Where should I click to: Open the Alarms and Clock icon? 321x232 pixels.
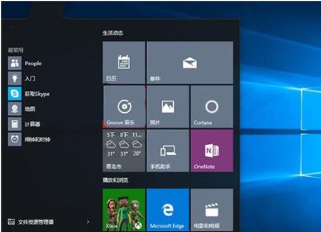(15, 139)
